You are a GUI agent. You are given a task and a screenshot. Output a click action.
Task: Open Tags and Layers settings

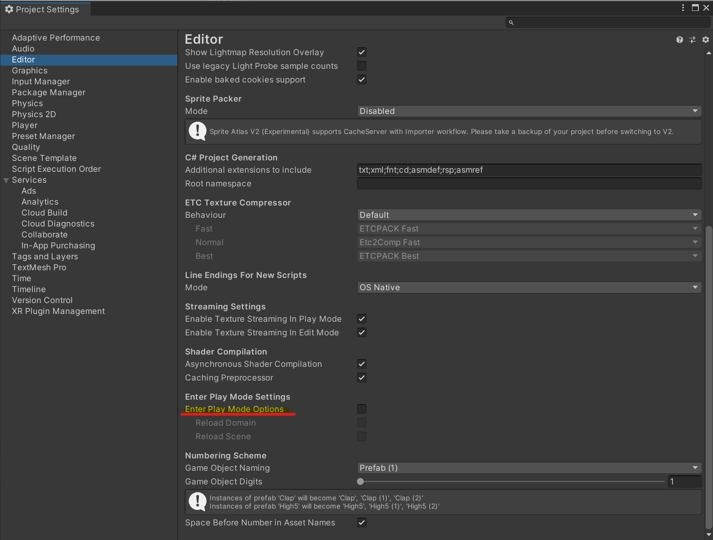tap(45, 257)
